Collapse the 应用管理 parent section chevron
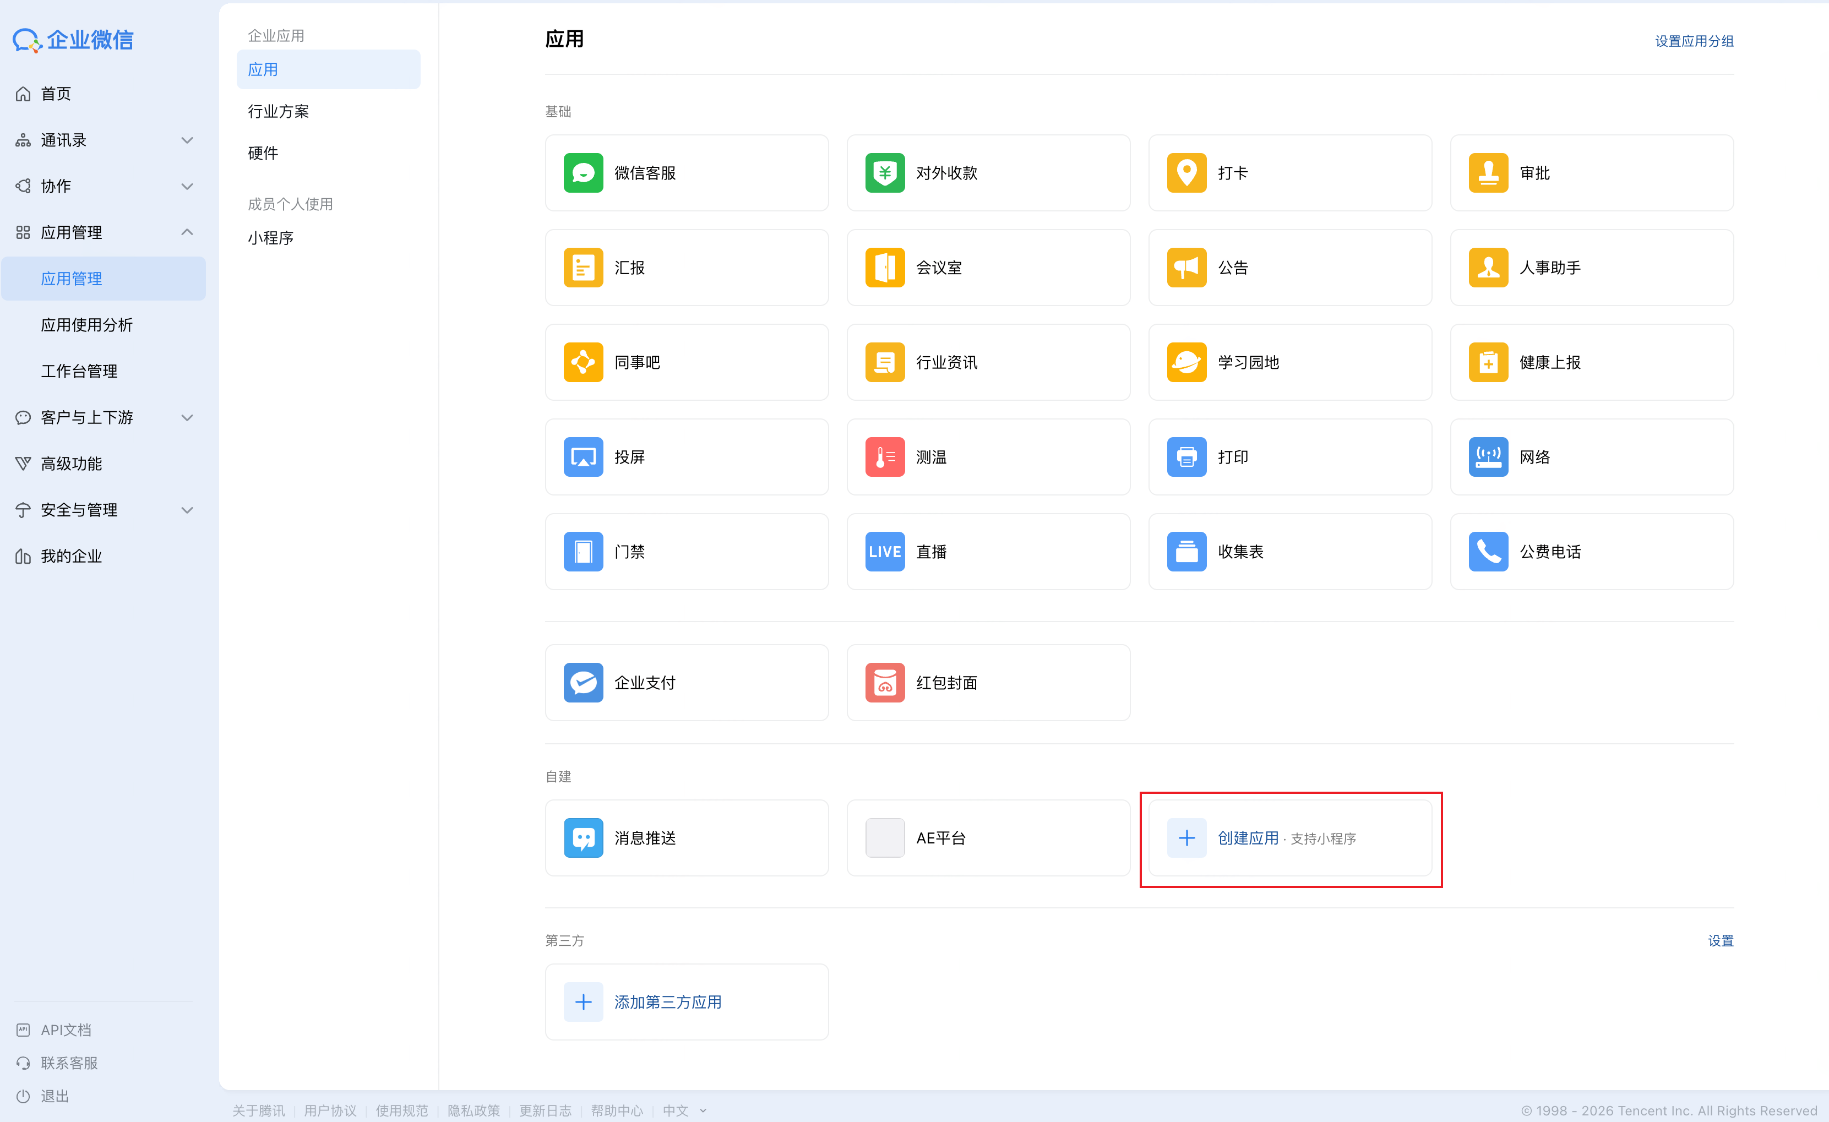This screenshot has width=1829, height=1122. tap(187, 232)
